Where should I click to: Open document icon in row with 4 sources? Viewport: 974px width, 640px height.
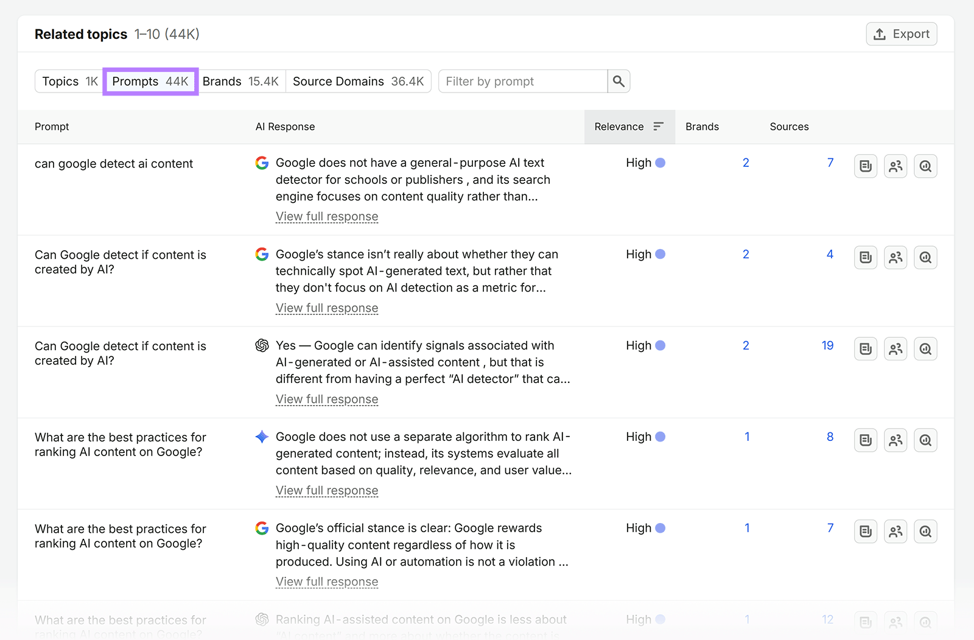[x=866, y=258]
